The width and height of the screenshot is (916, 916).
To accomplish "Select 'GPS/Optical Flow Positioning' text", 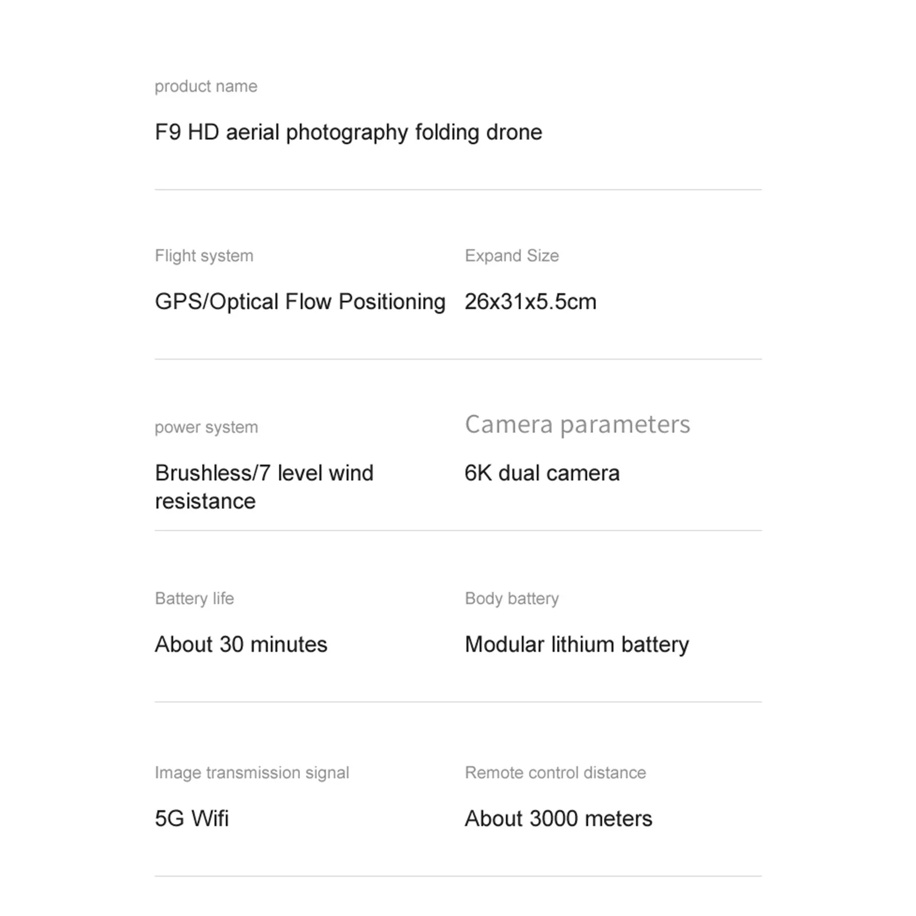I will coord(300,302).
